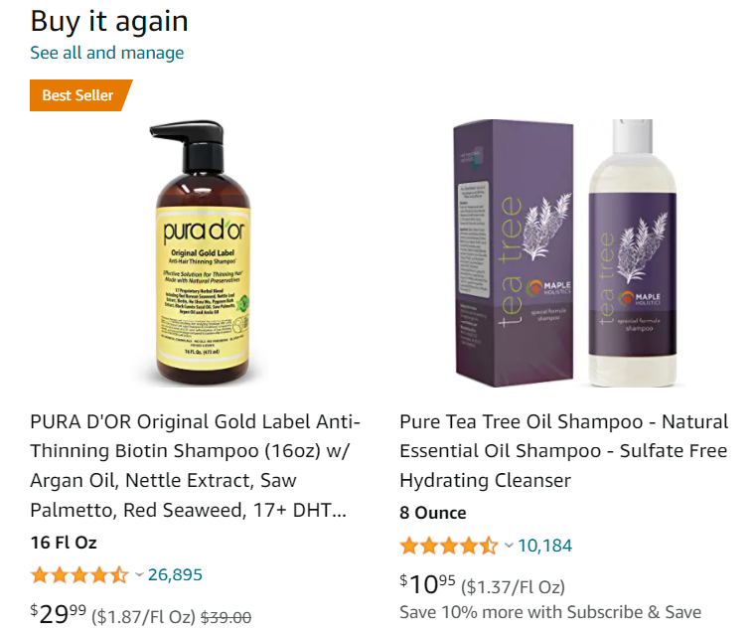Screen dimensions: 753x633
Task: Open the See all and manage link
Action: coord(106,53)
